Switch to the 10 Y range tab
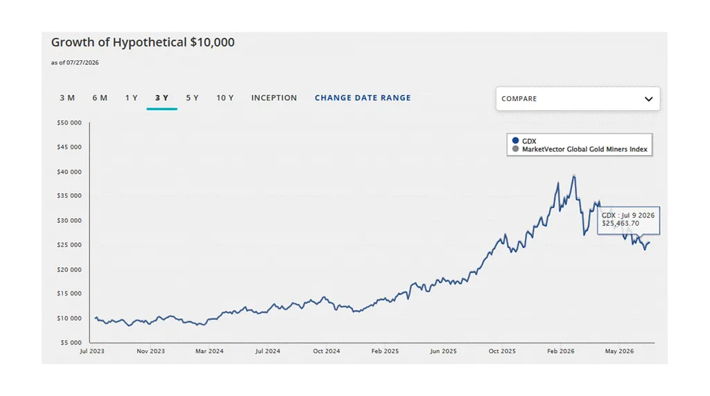The height and width of the screenshot is (396, 710). [225, 98]
